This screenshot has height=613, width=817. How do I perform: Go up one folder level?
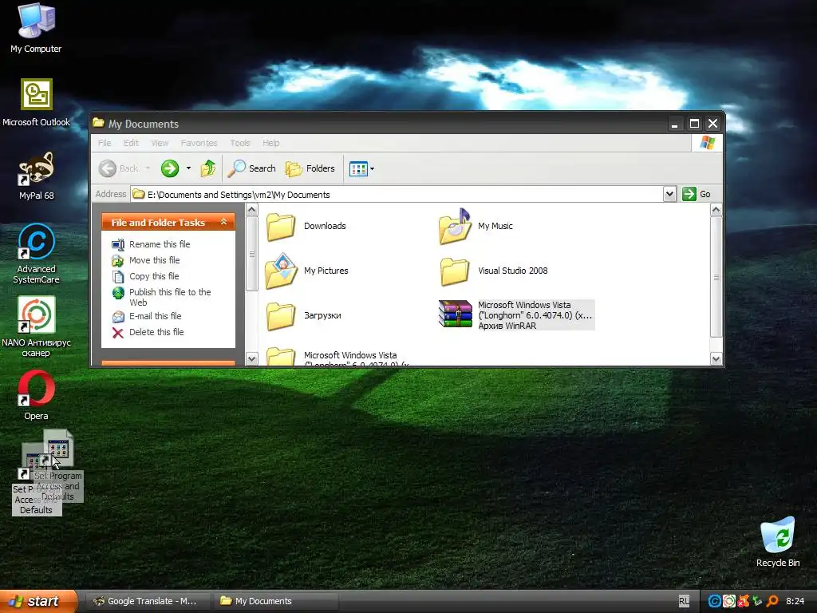(x=208, y=168)
